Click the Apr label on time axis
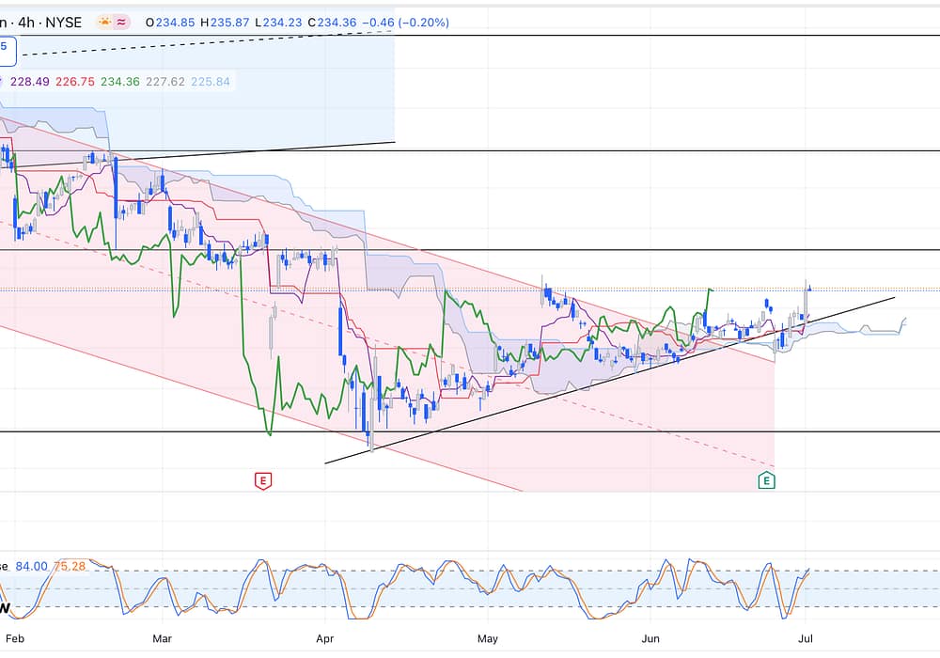 tap(325, 638)
